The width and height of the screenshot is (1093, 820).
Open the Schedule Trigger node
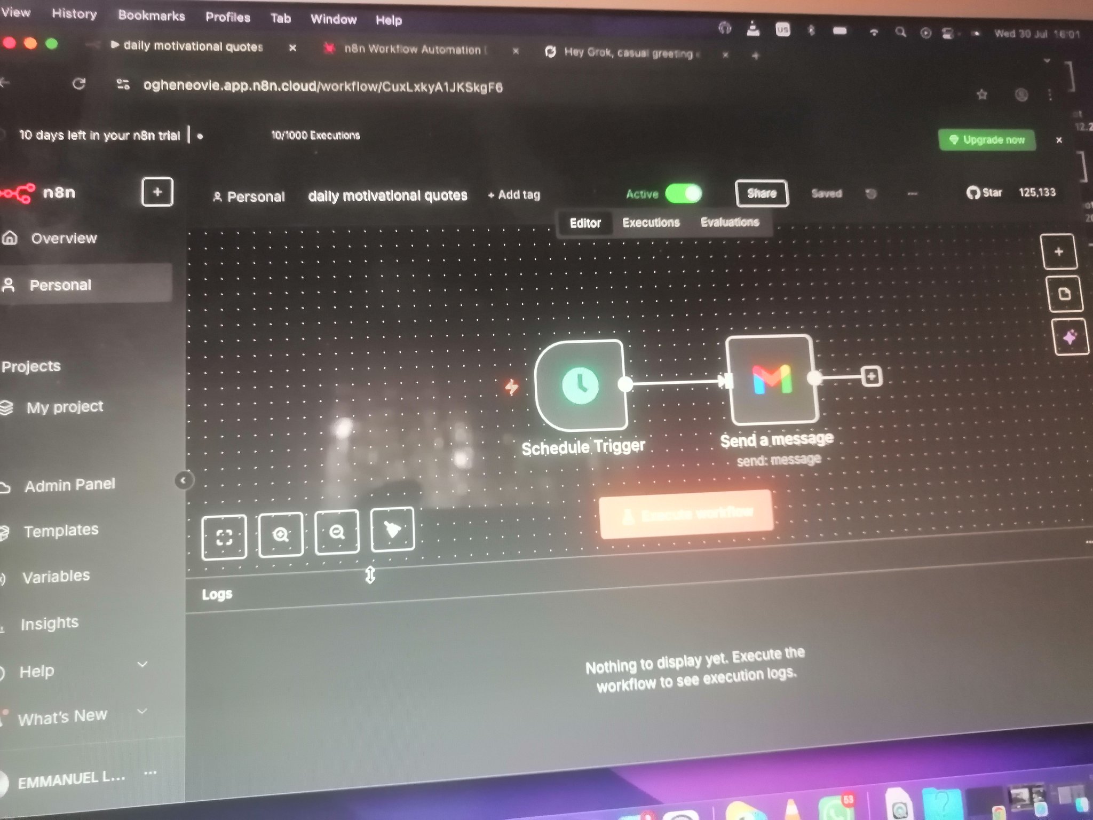pyautogui.click(x=581, y=385)
